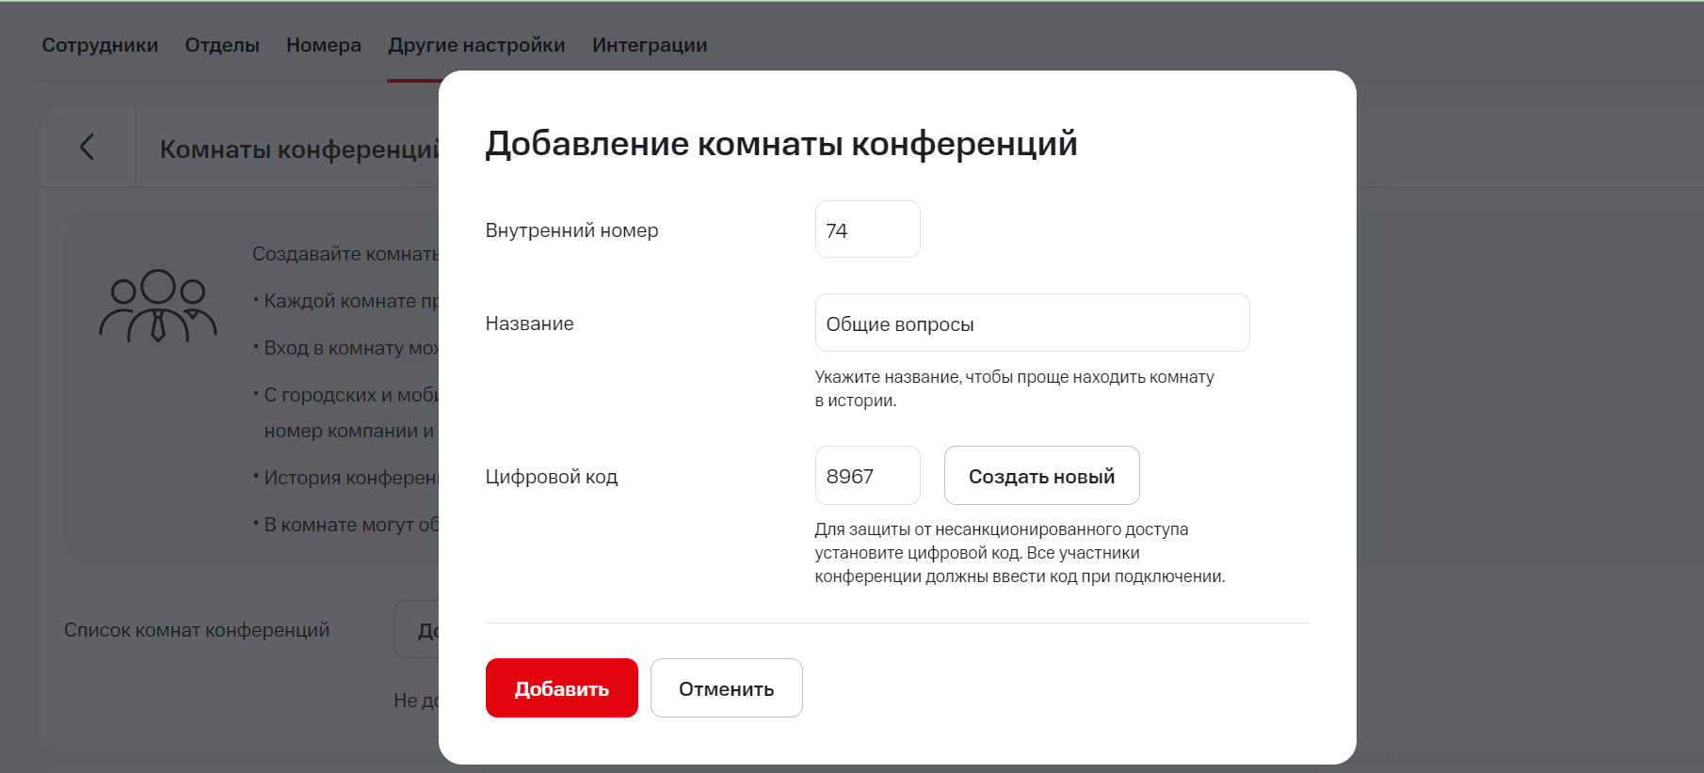The height and width of the screenshot is (773, 1704).
Task: Open the Интеграции tab
Action: 650,45
